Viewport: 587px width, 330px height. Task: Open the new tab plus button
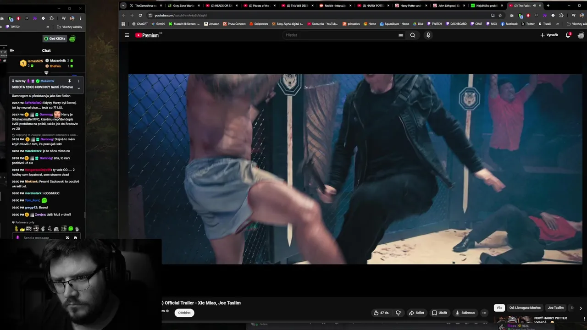click(548, 5)
